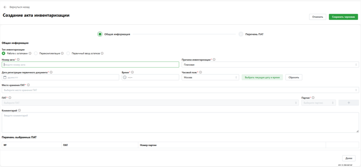The height and width of the screenshot is (167, 361).
Task: Click Сохранить черновик button
Action: click(x=343, y=17)
